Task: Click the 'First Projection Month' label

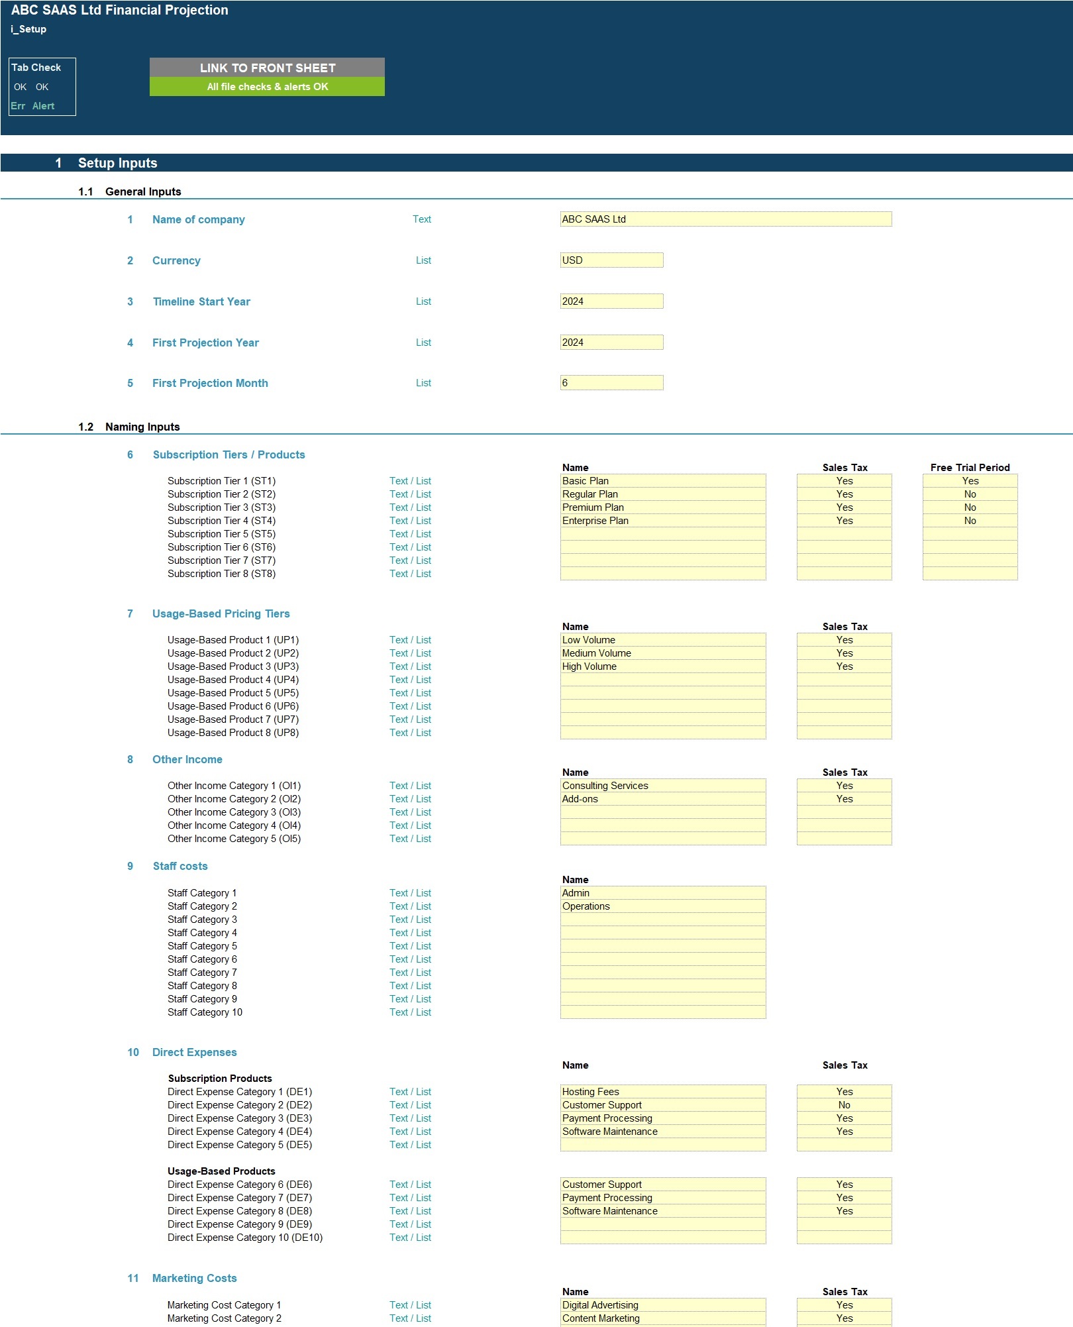Action: point(210,383)
